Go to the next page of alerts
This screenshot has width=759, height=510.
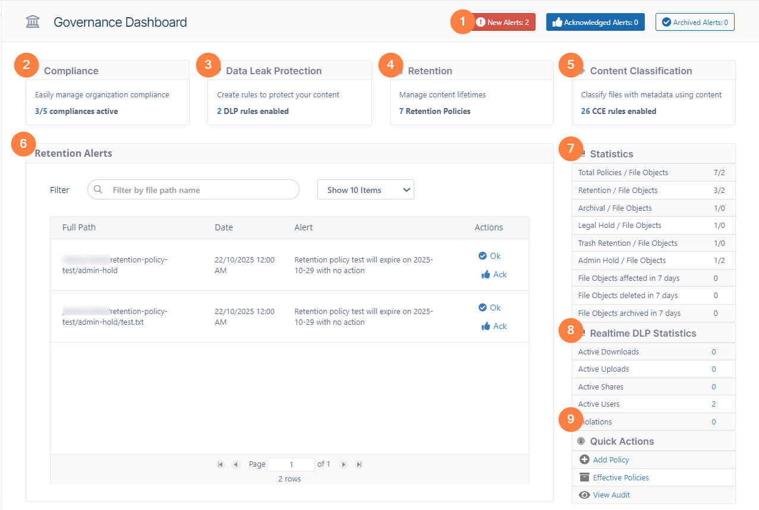point(344,464)
